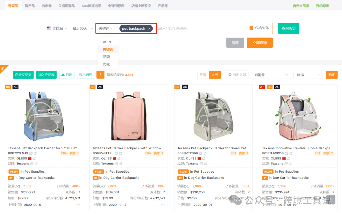Open external link icon next to B0BBVTXS99
The image size is (342, 214).
pos(205,153)
